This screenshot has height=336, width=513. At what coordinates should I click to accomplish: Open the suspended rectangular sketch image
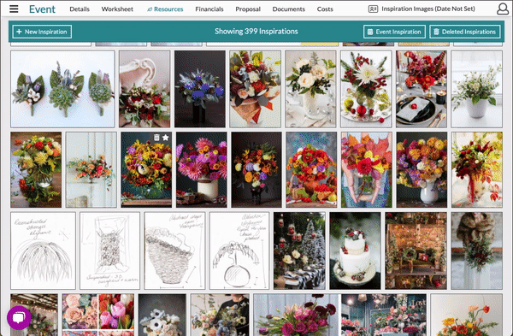110,251
